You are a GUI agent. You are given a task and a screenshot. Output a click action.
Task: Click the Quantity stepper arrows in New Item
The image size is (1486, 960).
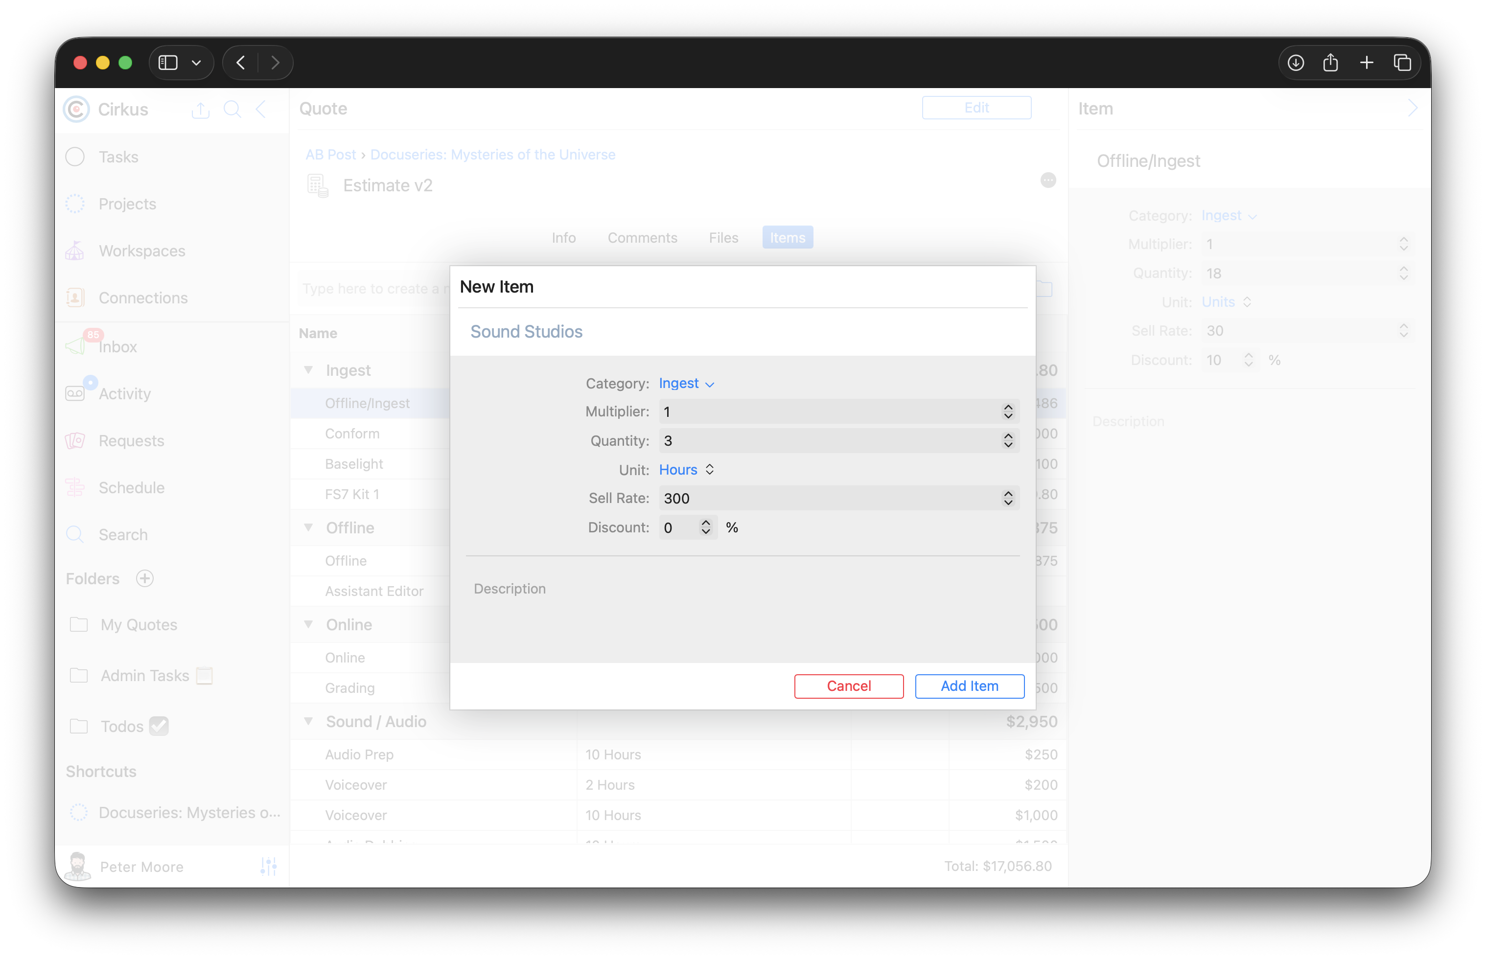click(1008, 441)
